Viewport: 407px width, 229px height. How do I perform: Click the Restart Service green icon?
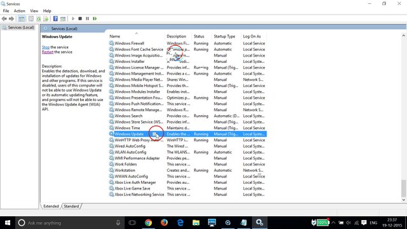point(95,18)
